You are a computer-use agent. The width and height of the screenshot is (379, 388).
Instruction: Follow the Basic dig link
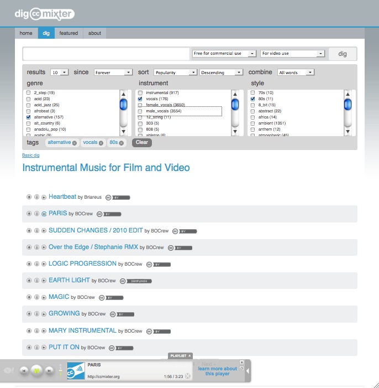30,155
